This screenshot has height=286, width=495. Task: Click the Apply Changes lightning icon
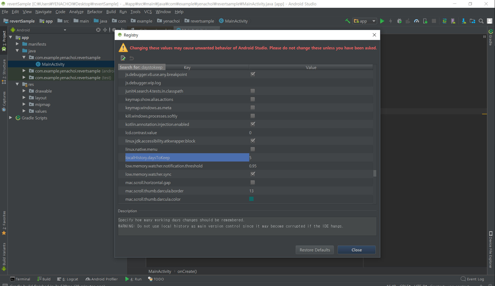pos(391,21)
